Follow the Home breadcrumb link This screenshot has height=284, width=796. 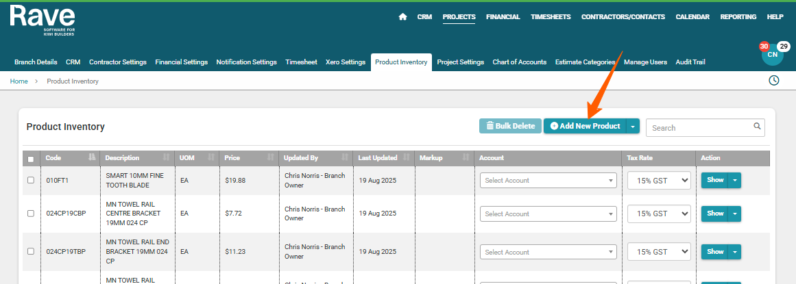point(19,81)
